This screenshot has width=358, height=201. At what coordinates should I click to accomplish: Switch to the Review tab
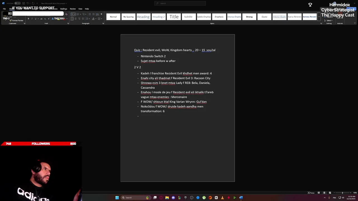pyautogui.click(x=73, y=9)
